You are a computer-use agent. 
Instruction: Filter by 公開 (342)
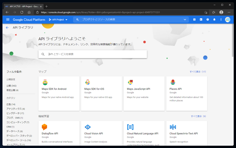click(11, 86)
